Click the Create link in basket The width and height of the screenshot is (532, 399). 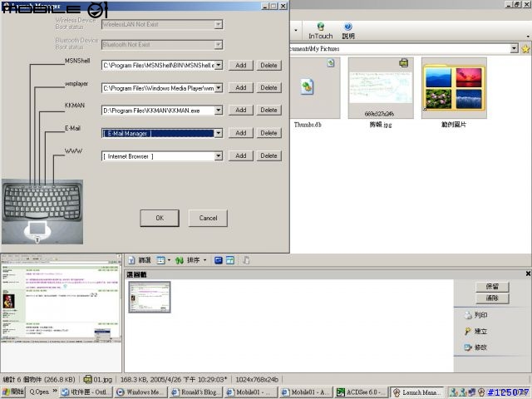(476, 331)
